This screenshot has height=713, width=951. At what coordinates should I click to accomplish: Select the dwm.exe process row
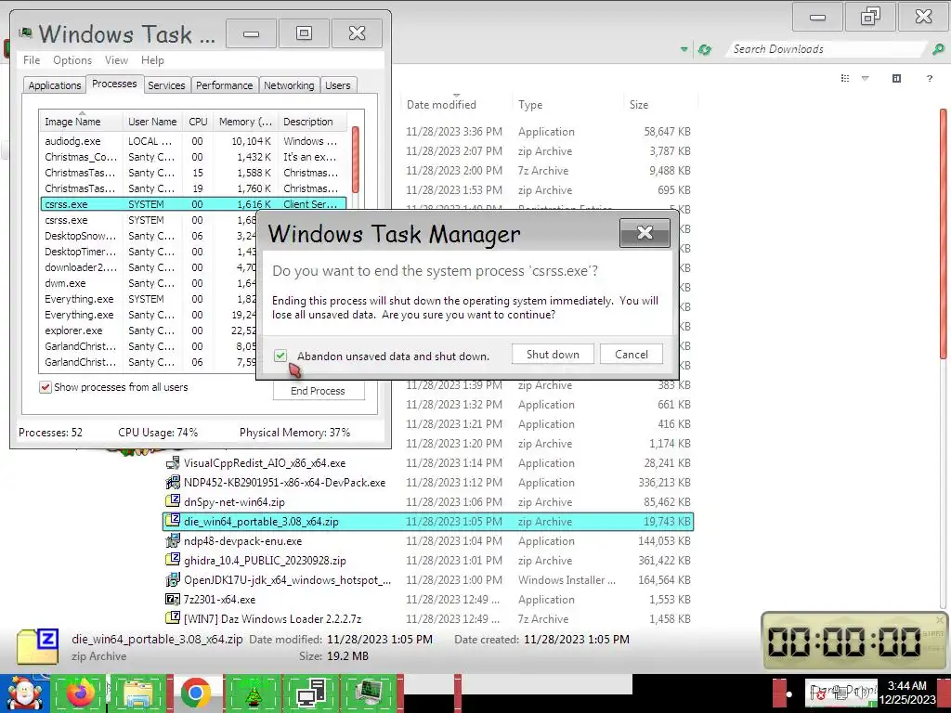tap(150, 283)
